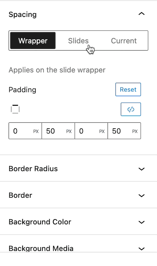
Task: Click the bottom padding input showing 0
Action: pyautogui.click(x=87, y=131)
